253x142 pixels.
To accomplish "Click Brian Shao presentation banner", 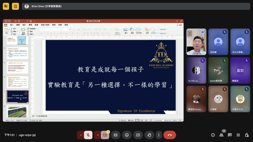I will [x=136, y=6].
